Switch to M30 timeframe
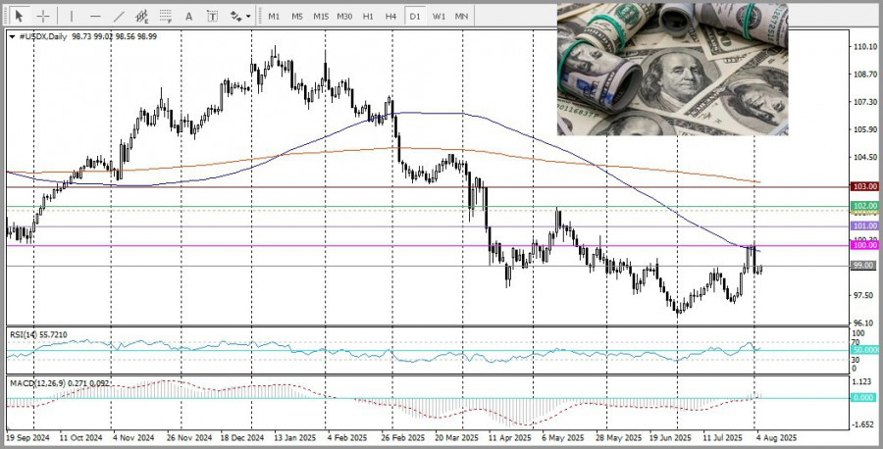 (x=344, y=17)
